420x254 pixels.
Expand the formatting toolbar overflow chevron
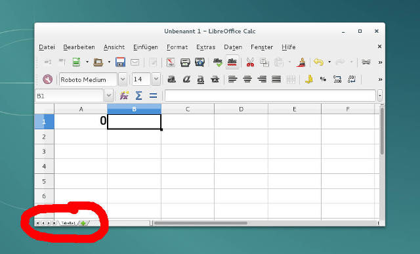point(380,79)
